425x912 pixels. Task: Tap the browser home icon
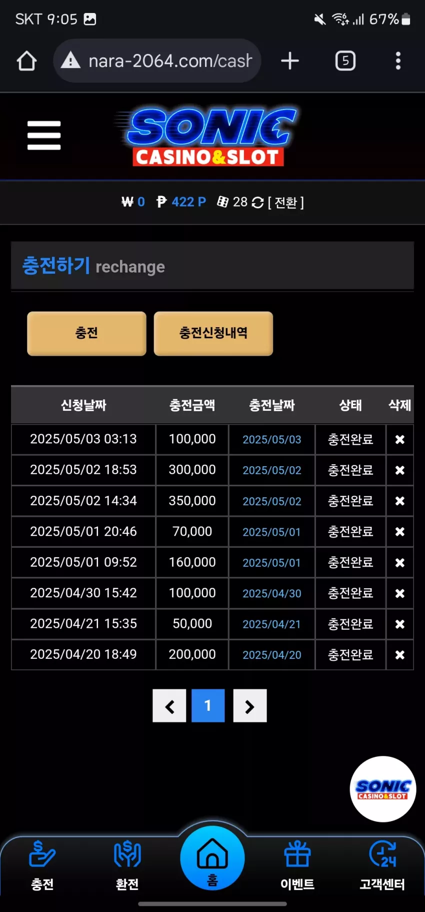pyautogui.click(x=26, y=61)
